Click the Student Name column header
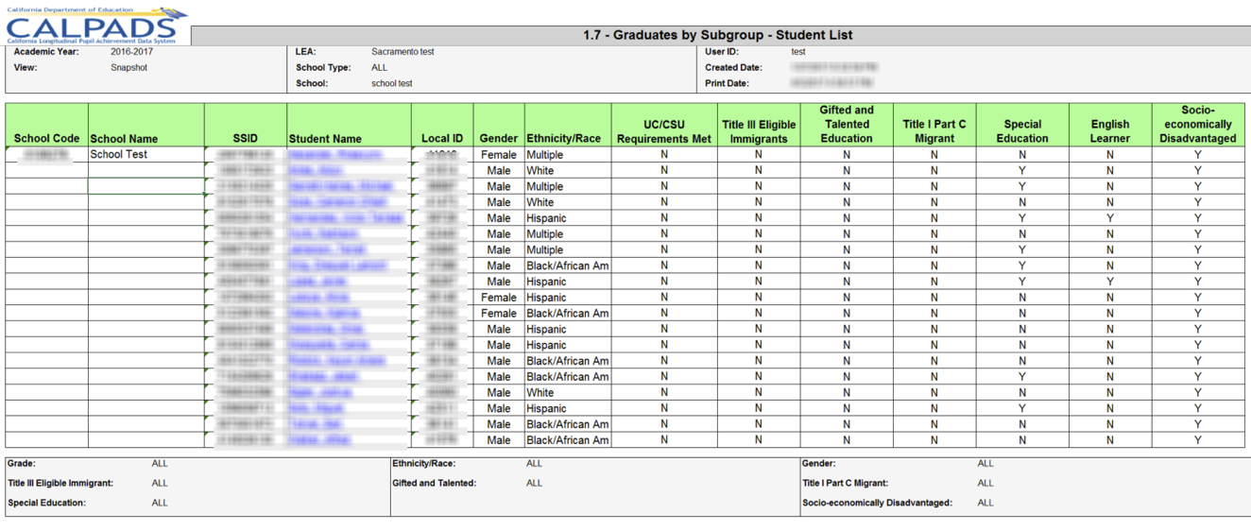The image size is (1251, 531). click(x=325, y=138)
